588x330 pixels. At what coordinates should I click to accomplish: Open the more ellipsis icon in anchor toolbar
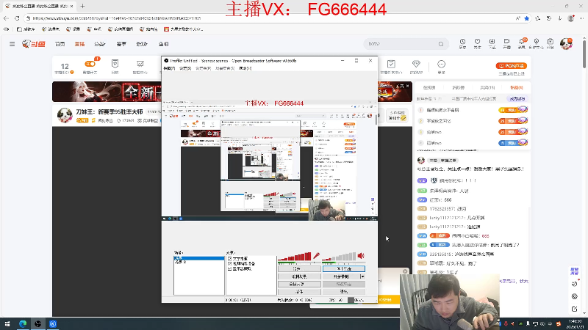pyautogui.click(x=442, y=64)
